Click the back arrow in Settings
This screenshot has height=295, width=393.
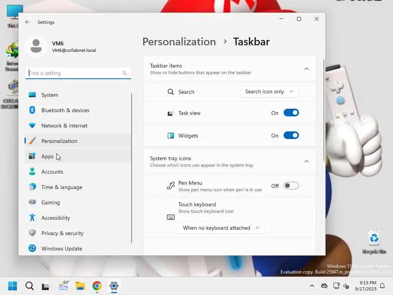tap(28, 22)
